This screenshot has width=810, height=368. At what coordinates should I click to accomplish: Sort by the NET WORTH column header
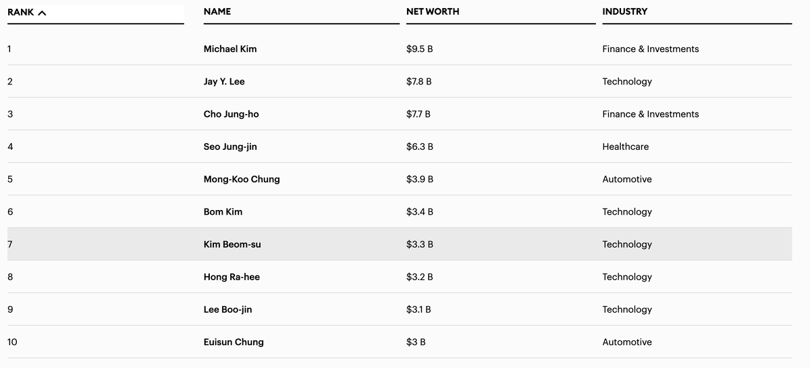tap(433, 11)
